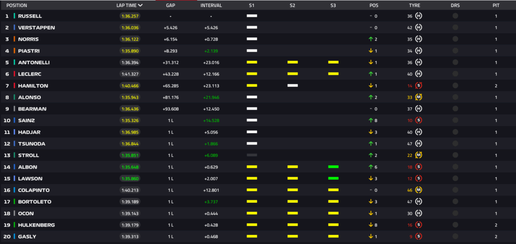Click Stroll's grey S1 sector bar
Image resolution: width=516 pixels, height=244 pixels.
pyautogui.click(x=252, y=155)
